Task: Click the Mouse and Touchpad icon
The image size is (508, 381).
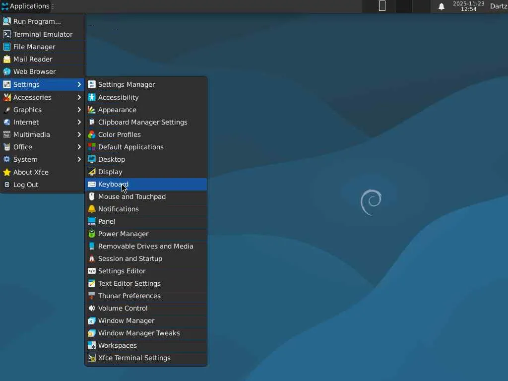Action: [x=92, y=196]
